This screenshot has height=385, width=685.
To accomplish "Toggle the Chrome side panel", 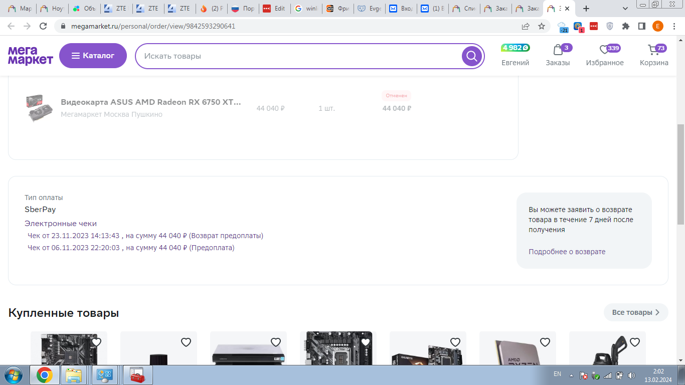I will [641, 26].
